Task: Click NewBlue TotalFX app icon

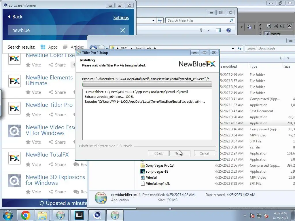Action: click(x=14, y=158)
